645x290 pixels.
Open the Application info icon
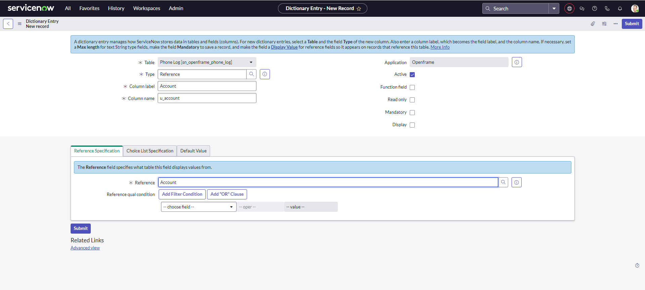pyautogui.click(x=517, y=62)
